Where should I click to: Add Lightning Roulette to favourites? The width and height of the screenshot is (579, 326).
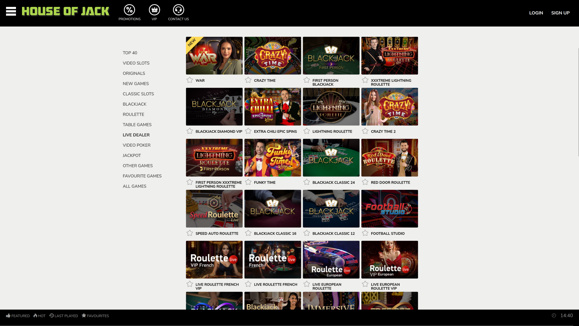pyautogui.click(x=307, y=131)
